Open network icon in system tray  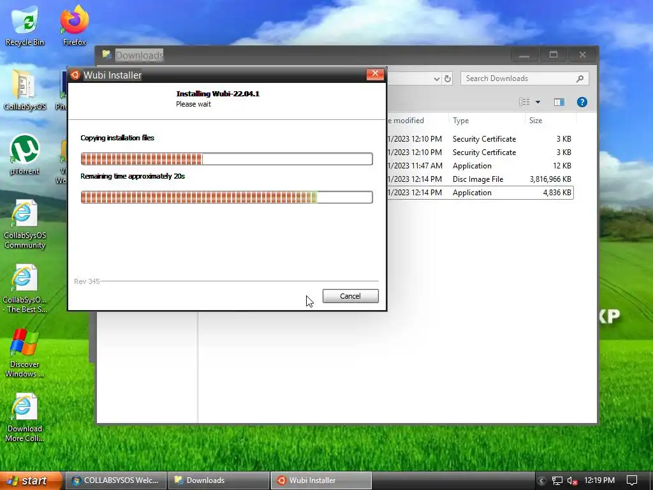click(x=557, y=481)
